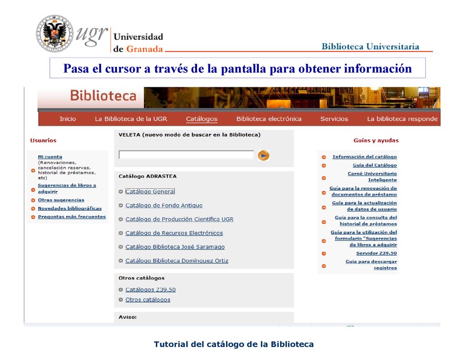Click the arrow bullet beside Novedades bibliográficas
The width and height of the screenshot is (468, 351).
pyautogui.click(x=33, y=208)
